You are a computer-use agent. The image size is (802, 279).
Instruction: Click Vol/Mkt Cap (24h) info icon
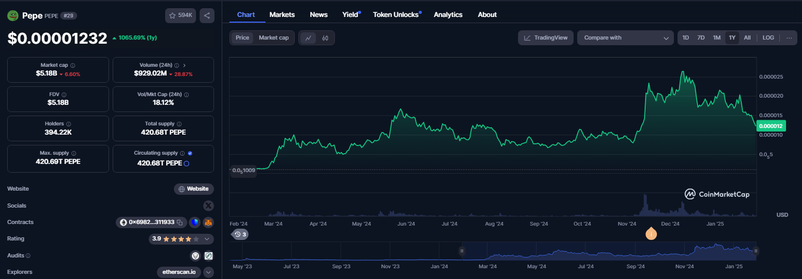click(x=186, y=95)
